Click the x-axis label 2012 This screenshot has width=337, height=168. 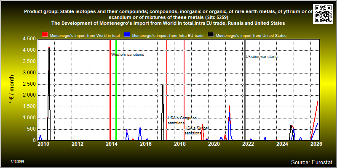click(x=78, y=144)
